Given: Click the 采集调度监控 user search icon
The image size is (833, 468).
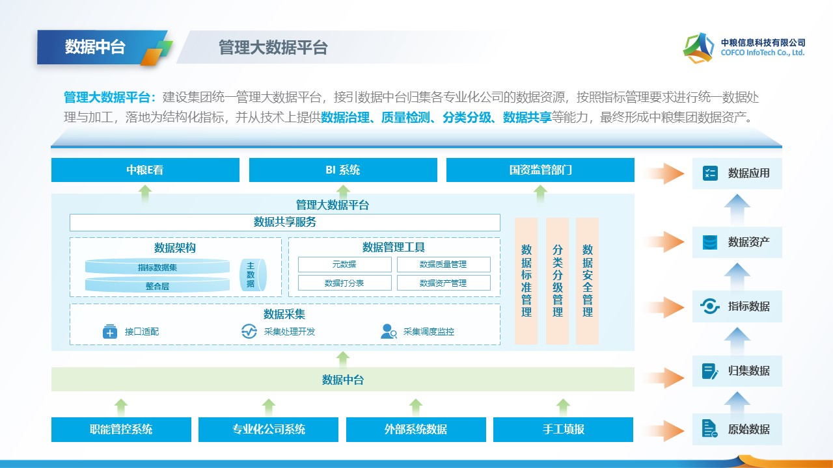Looking at the screenshot, I should pos(389,331).
